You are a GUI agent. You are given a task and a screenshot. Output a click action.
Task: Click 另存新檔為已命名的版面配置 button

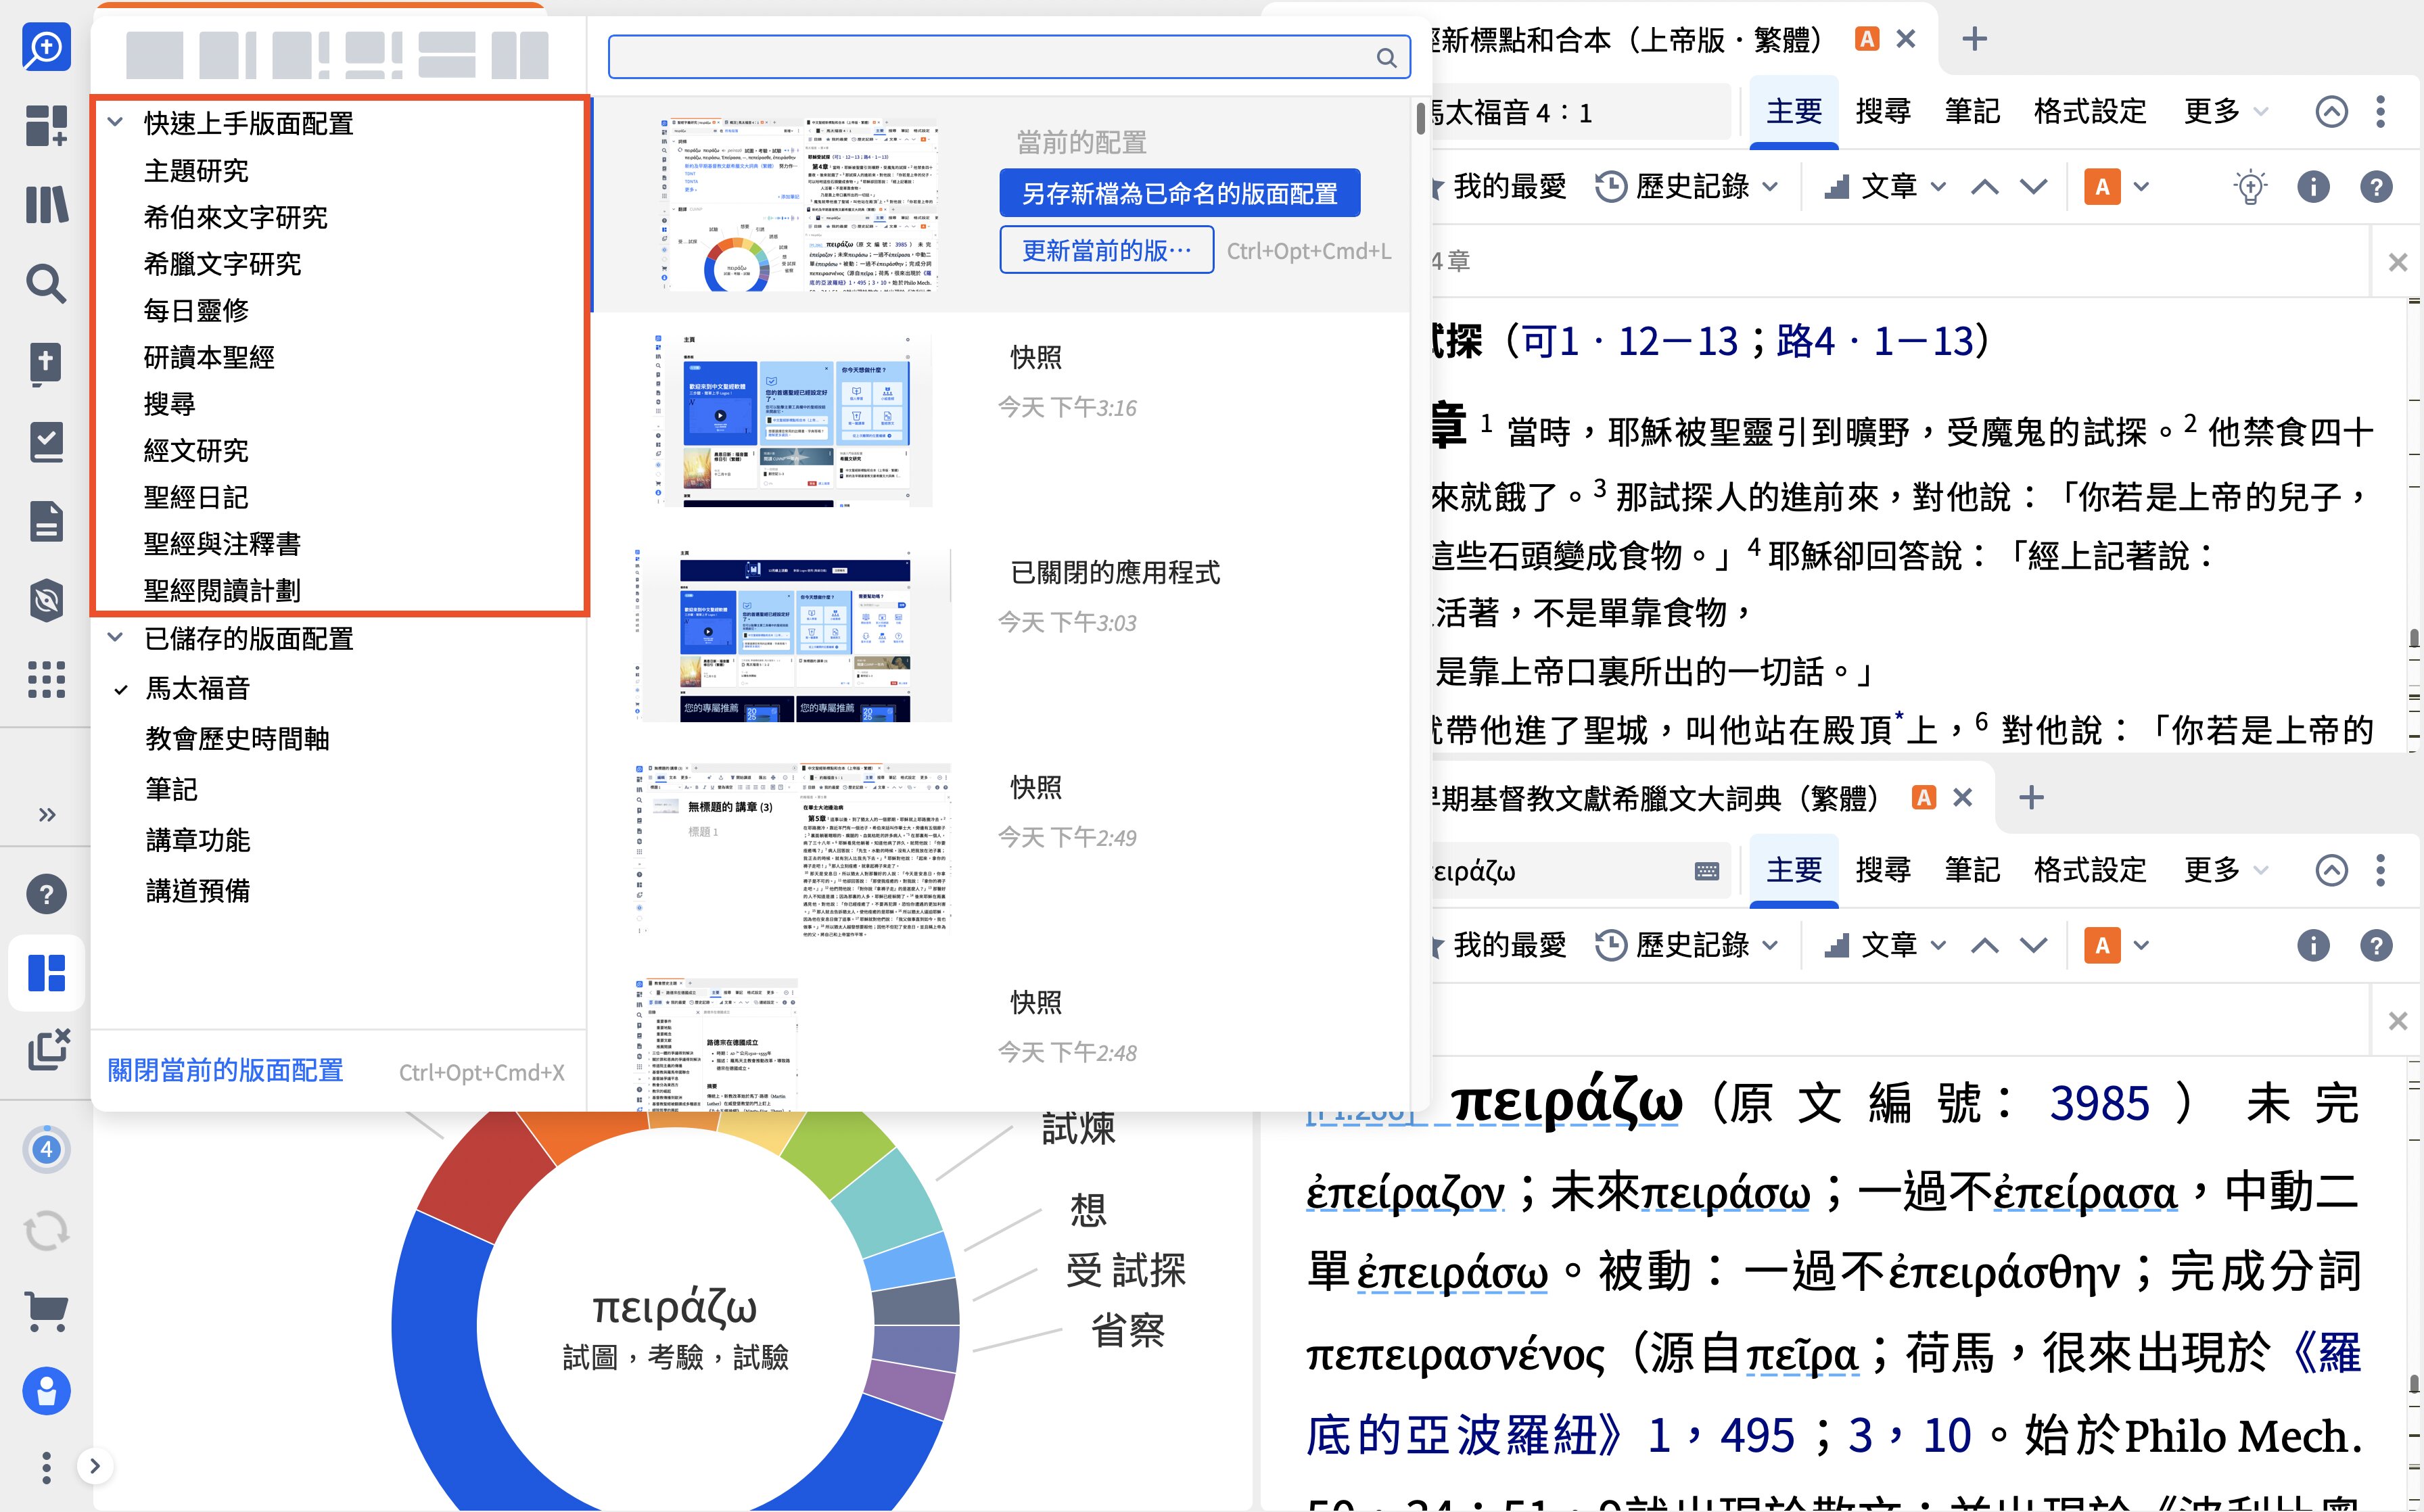[1180, 193]
